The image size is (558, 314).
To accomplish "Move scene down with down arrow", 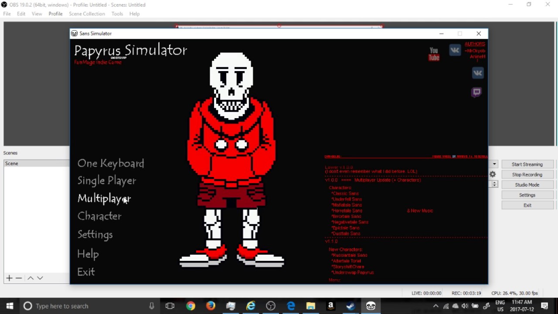I will click(40, 278).
